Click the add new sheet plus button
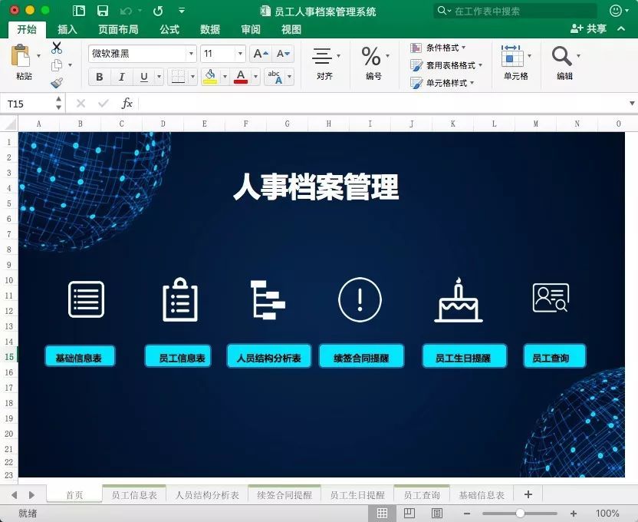 click(528, 494)
